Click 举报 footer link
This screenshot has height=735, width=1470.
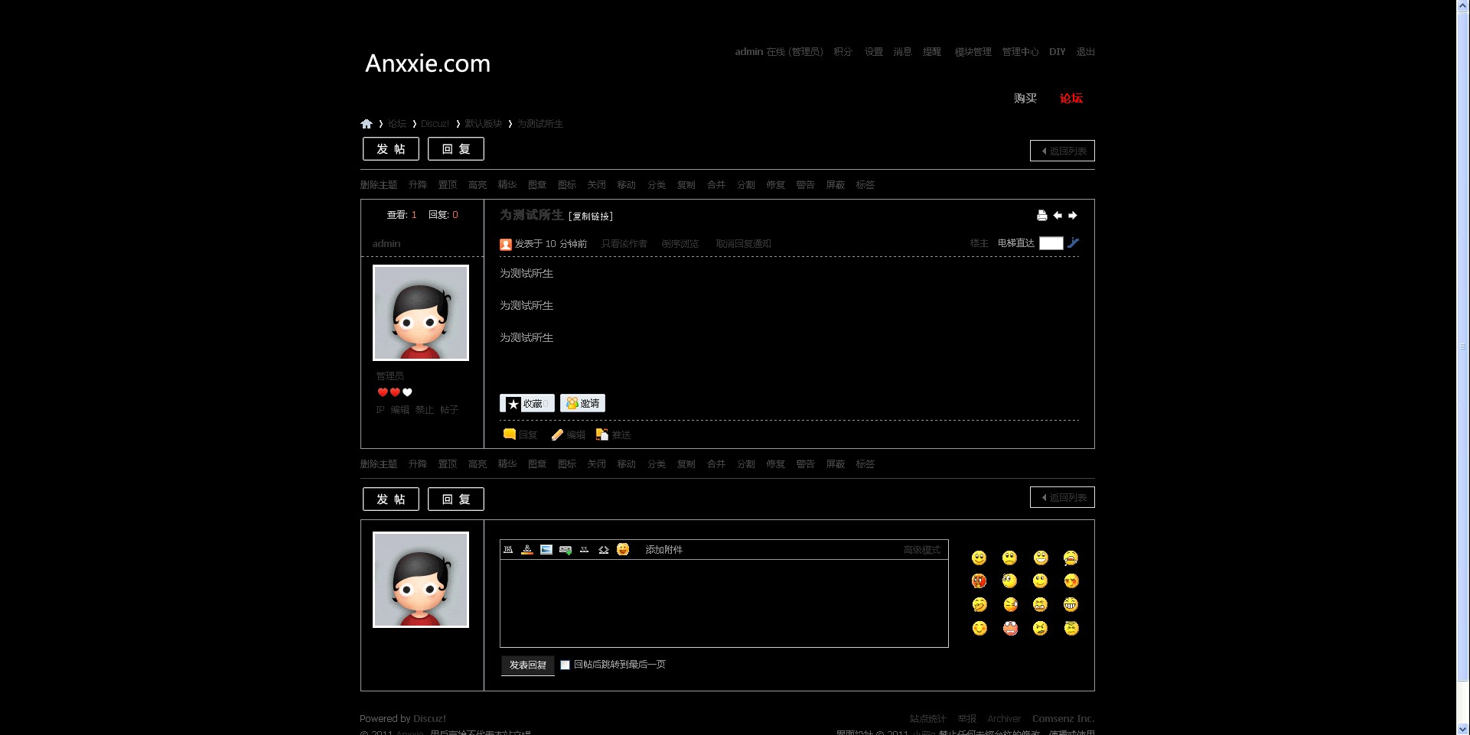967,719
